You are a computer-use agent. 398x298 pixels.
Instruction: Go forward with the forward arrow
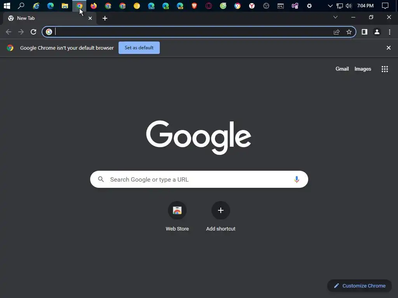pyautogui.click(x=21, y=32)
